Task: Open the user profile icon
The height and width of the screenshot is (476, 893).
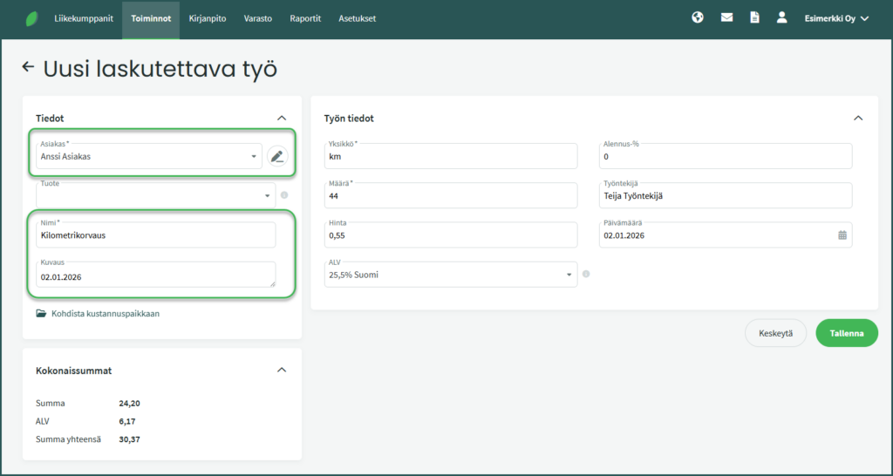Action: point(782,17)
